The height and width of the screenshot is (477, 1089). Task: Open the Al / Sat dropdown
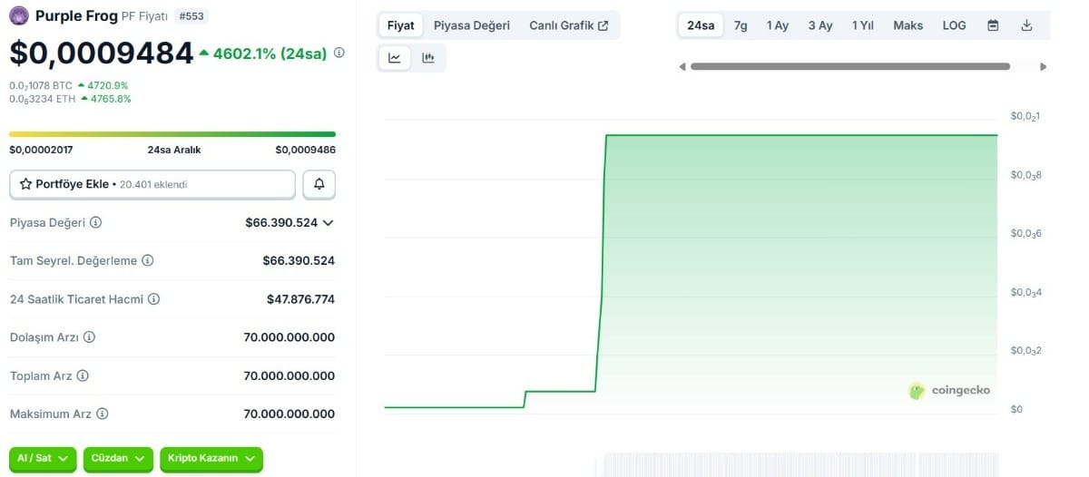pos(43,459)
